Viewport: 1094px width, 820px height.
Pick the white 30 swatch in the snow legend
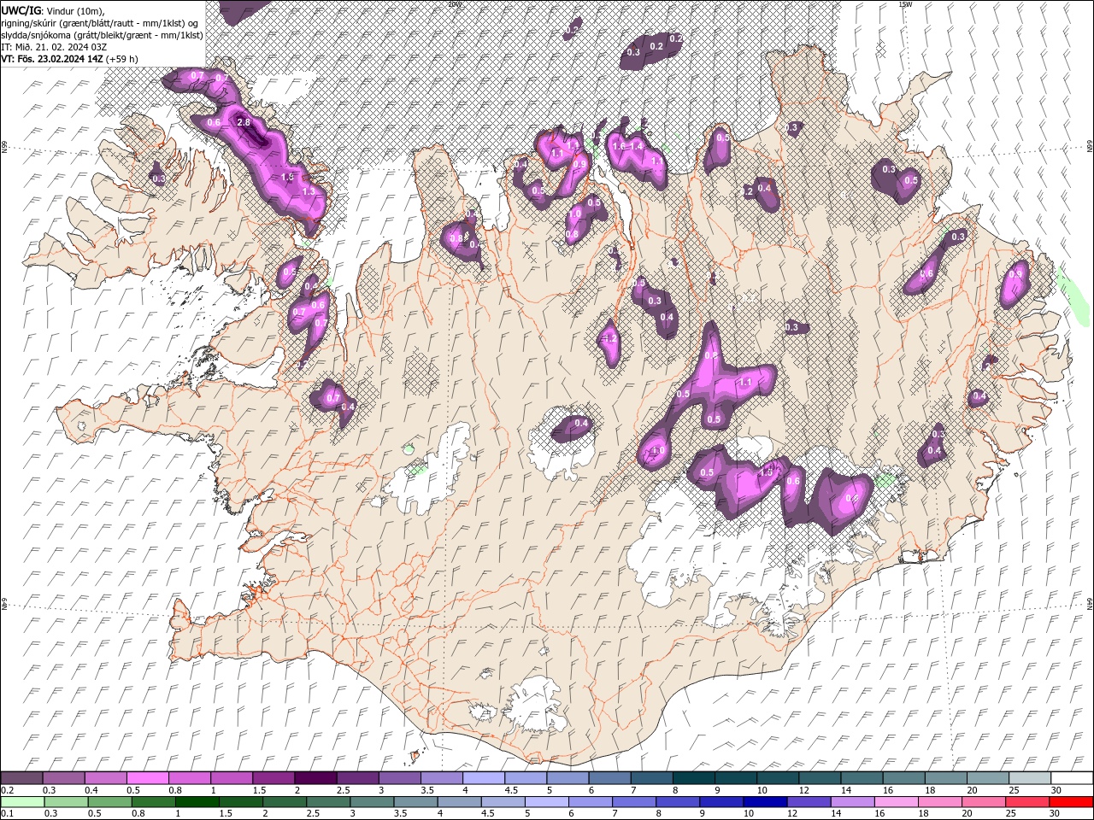pyautogui.click(x=1072, y=778)
